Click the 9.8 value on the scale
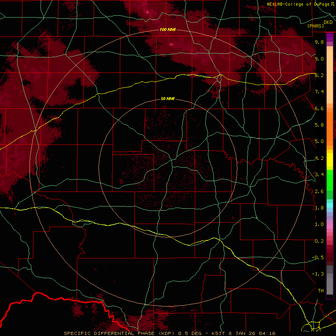This screenshot has height=336, width=336. coord(319,42)
